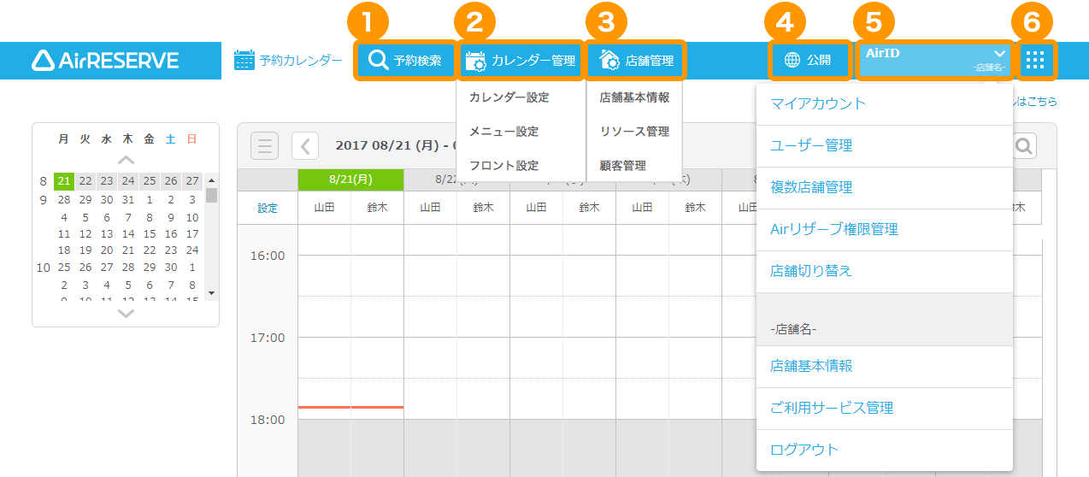Move mini calendar down with the chevron
Screen dimensions: 1089x477
pos(126,314)
